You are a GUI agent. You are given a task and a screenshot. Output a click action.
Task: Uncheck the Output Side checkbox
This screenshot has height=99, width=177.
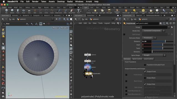pos(145,84)
